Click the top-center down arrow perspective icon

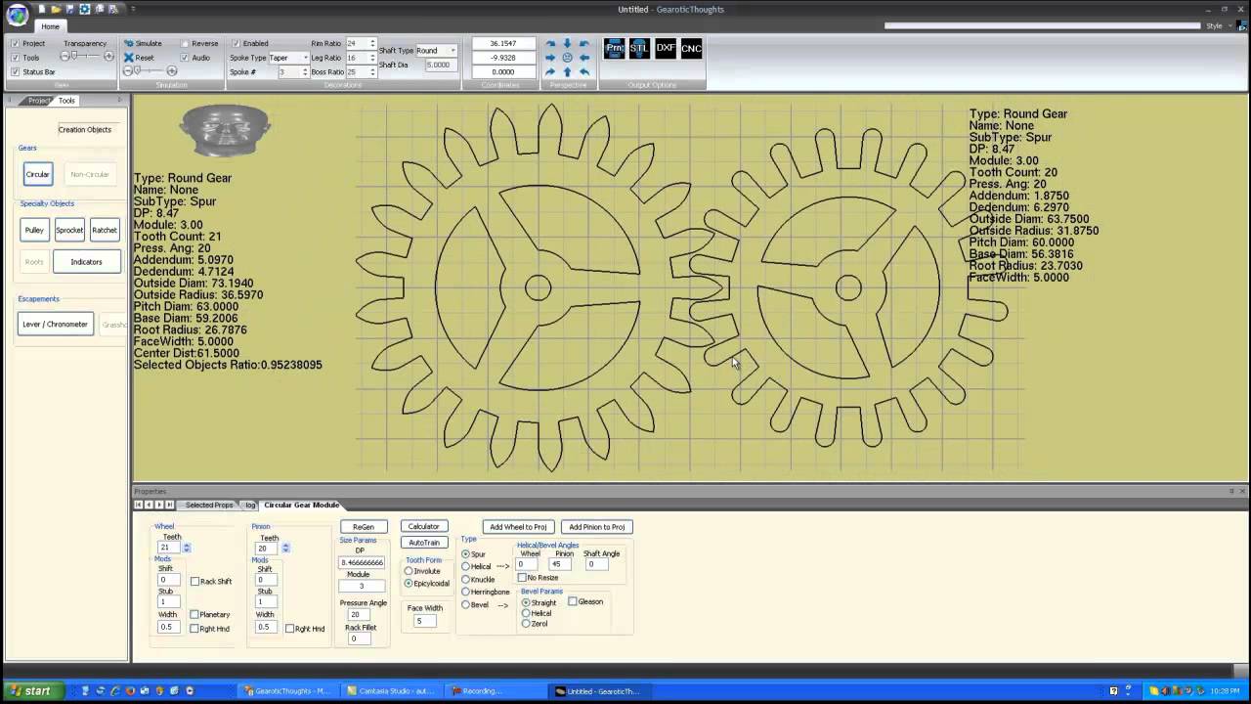pyautogui.click(x=567, y=44)
